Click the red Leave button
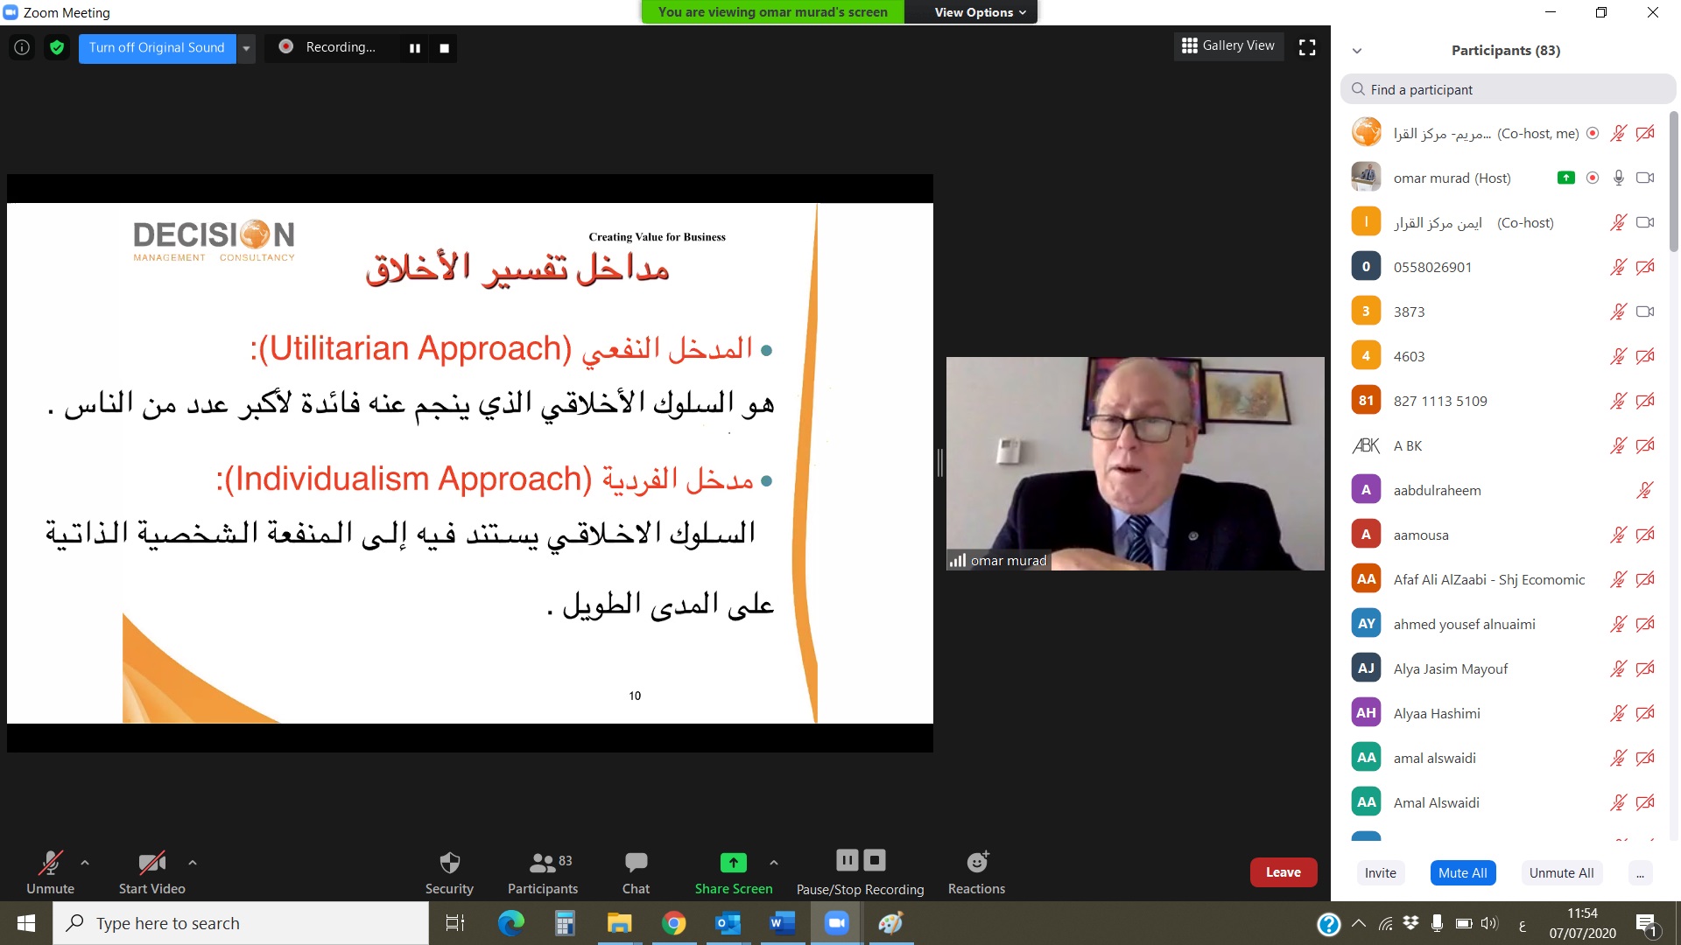 tap(1283, 872)
